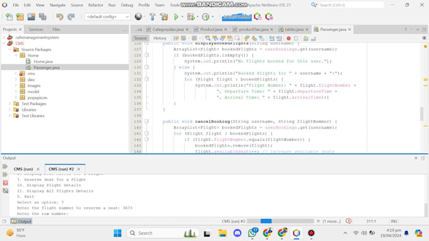Click the editor vertical scrollbar thumb

tap(422, 113)
